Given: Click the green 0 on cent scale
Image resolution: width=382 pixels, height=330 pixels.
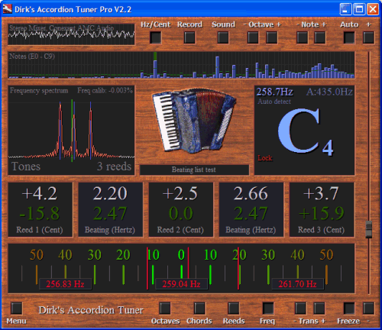Looking at the screenshot, I should [181, 254].
